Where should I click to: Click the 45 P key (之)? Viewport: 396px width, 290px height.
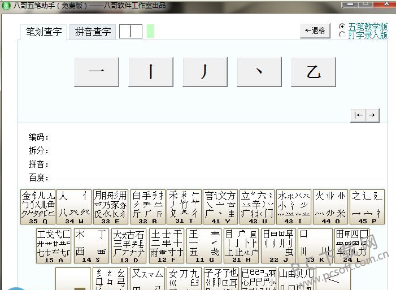click(367, 207)
